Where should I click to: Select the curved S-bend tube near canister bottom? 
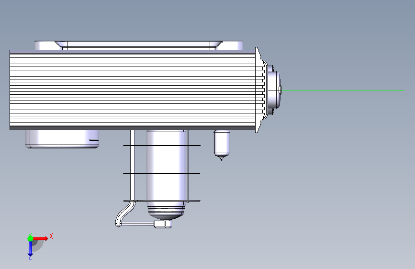(125, 213)
